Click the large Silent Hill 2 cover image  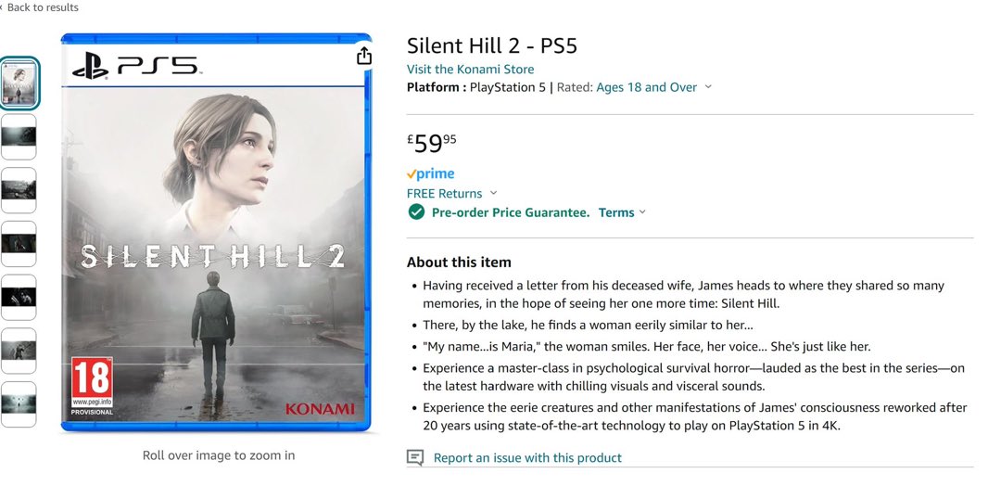[x=215, y=234]
